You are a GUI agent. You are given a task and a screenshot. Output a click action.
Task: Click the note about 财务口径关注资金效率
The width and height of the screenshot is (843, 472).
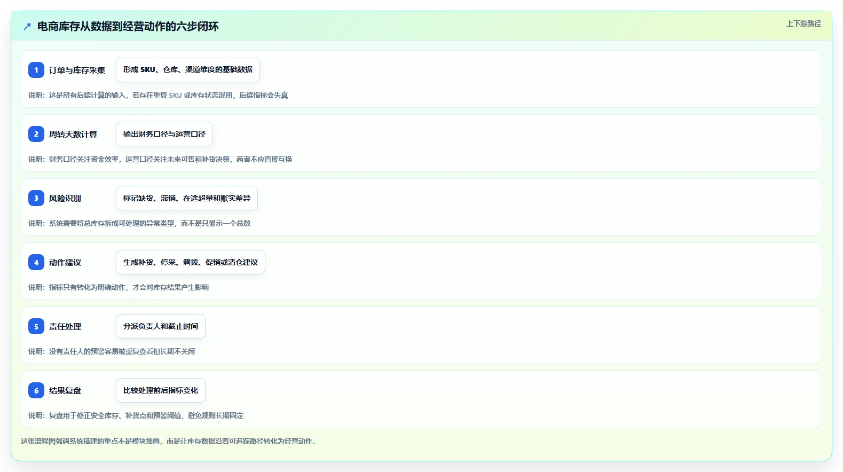(160, 159)
